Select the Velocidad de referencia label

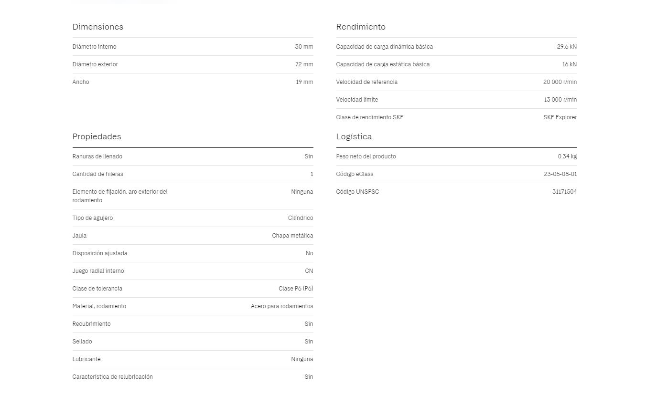366,82
